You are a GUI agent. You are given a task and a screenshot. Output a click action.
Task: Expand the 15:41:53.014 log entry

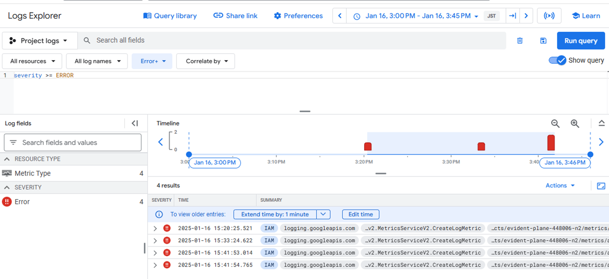[x=155, y=253]
